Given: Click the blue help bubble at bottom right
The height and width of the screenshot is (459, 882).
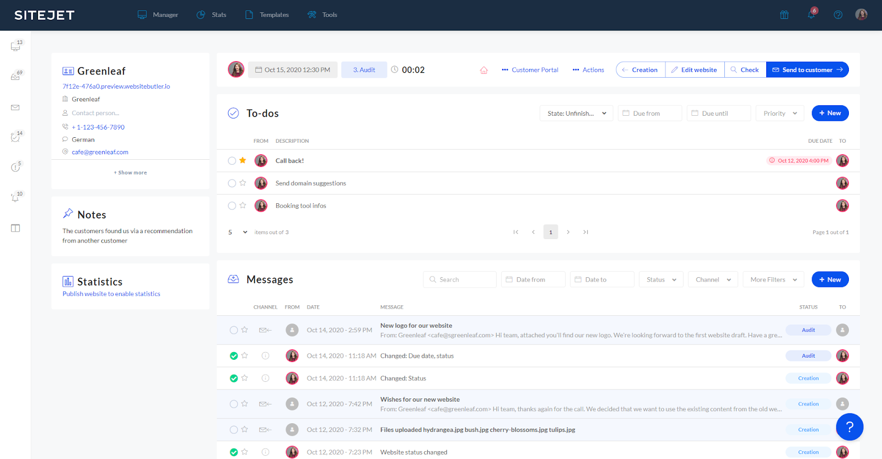Looking at the screenshot, I should (849, 426).
